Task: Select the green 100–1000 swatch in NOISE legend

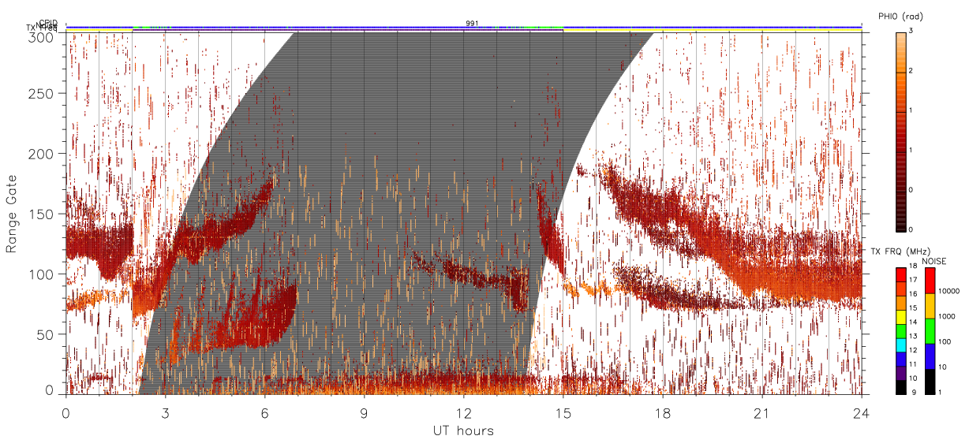Action: [x=930, y=330]
